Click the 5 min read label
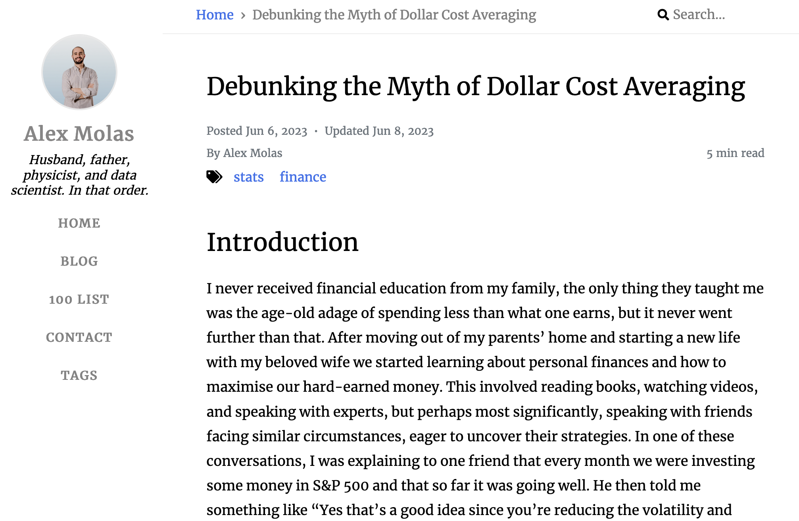 pos(736,153)
